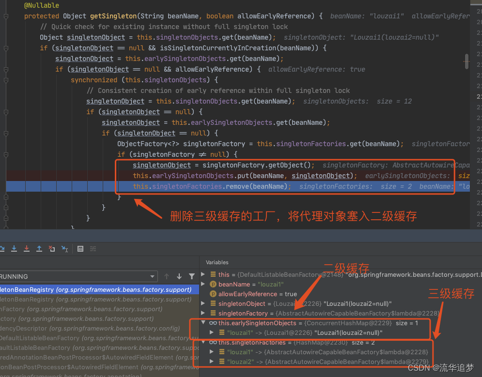Collapse the this.earlySingletonObjects node
482x377 pixels.
pos(203,323)
